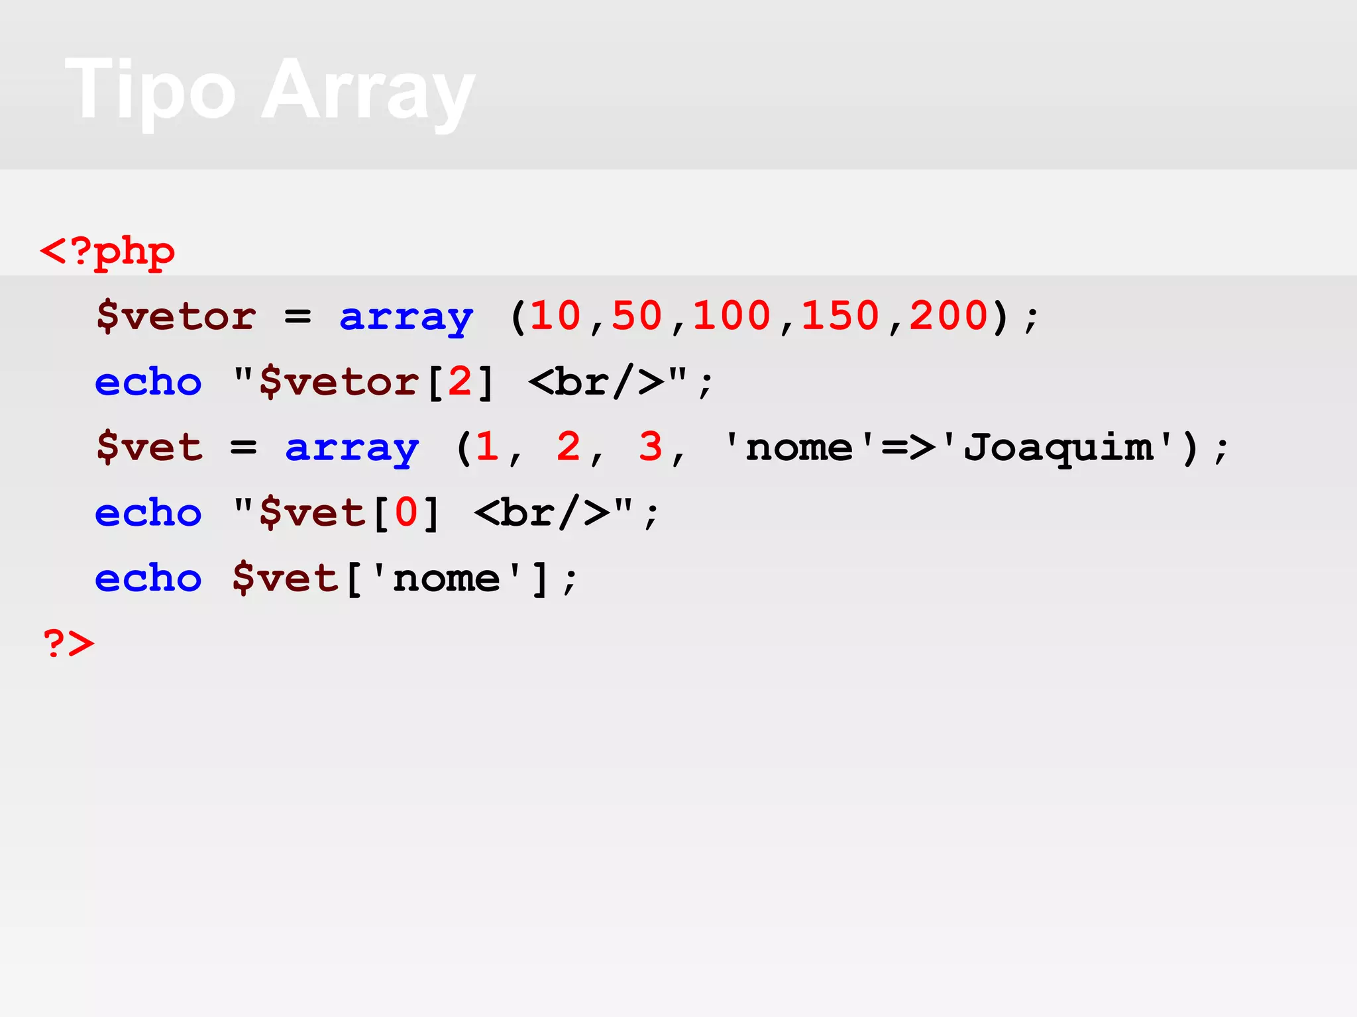1357x1017 pixels.
Task: Click 'echo' on the $vetor[2] line
Action: tap(148, 381)
